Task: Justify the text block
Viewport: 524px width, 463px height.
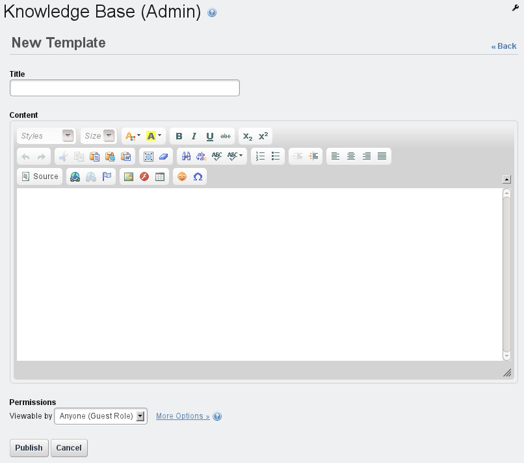Action: coord(382,156)
